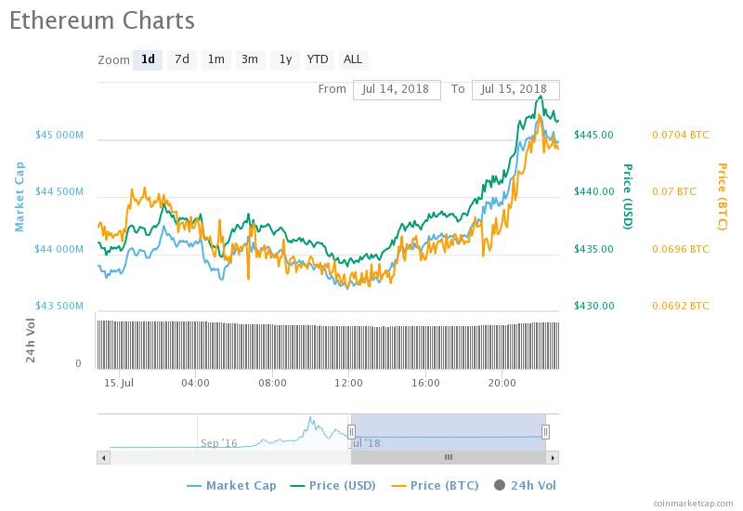Screen dimensions: 743x511
Task: Toggle Price (USD) series in legend
Action: (332, 485)
